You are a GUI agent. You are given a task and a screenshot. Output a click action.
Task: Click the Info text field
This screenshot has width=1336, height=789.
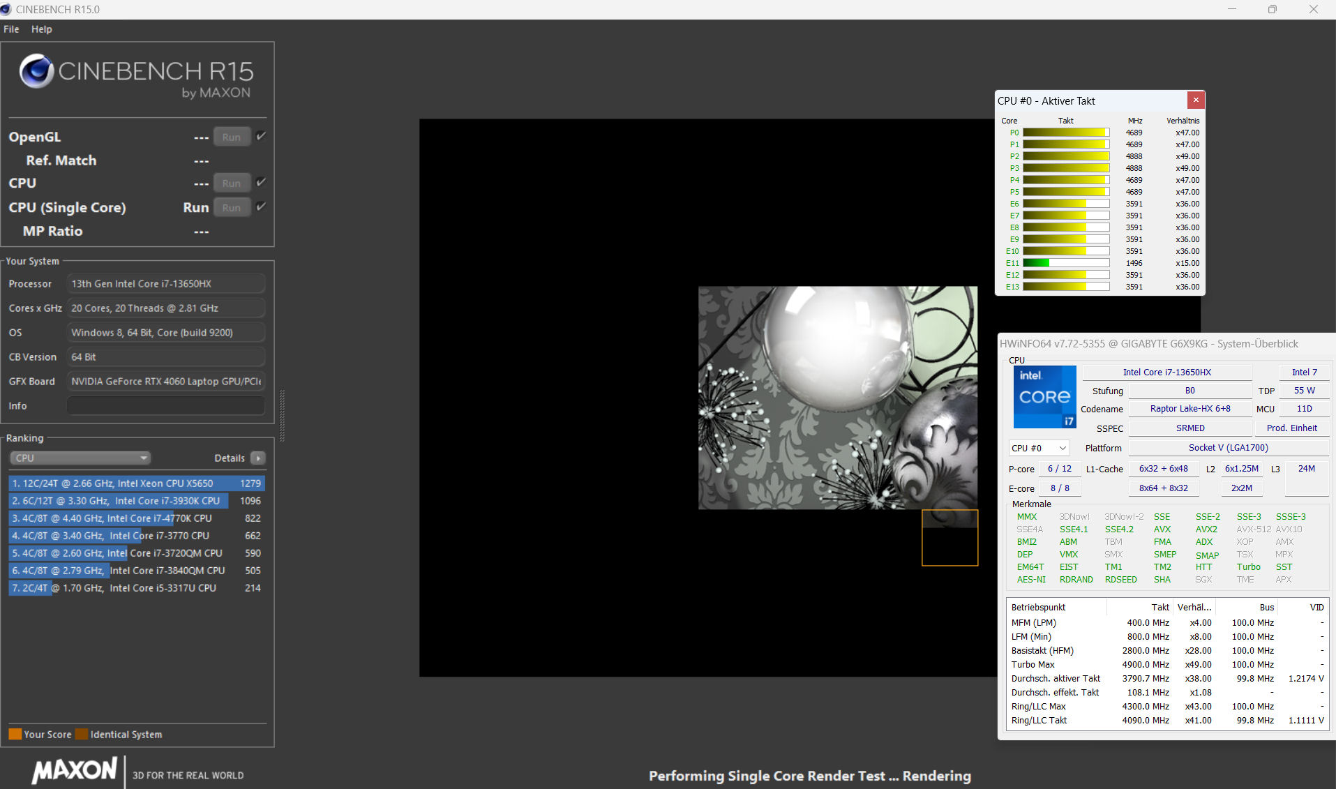(x=165, y=406)
